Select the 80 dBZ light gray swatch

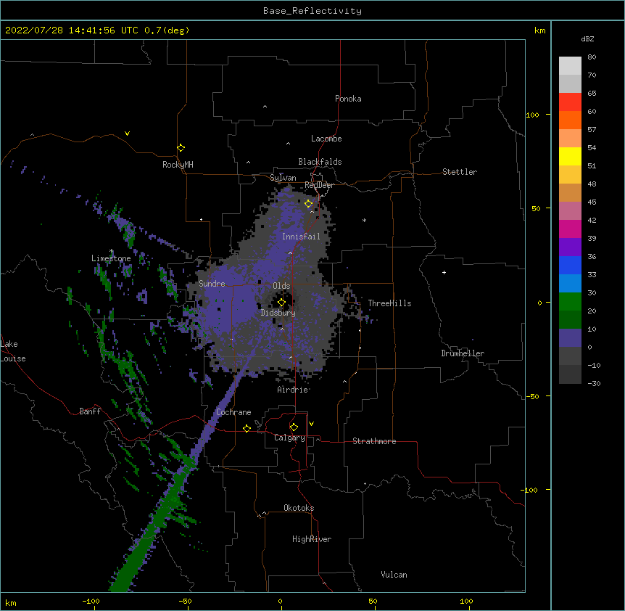(570, 66)
